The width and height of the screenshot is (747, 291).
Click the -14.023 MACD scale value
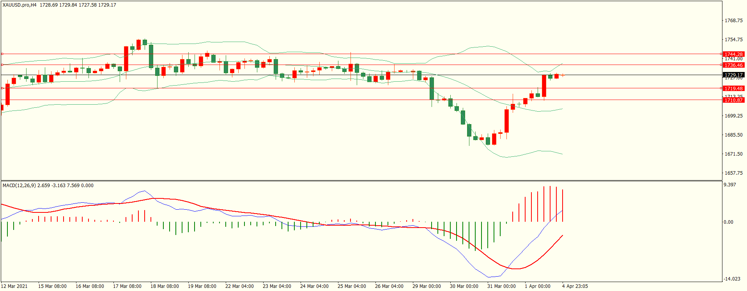pyautogui.click(x=732, y=279)
